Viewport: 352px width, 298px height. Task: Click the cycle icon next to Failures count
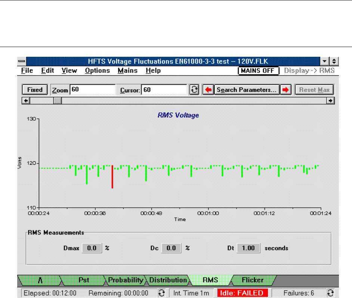point(330,293)
